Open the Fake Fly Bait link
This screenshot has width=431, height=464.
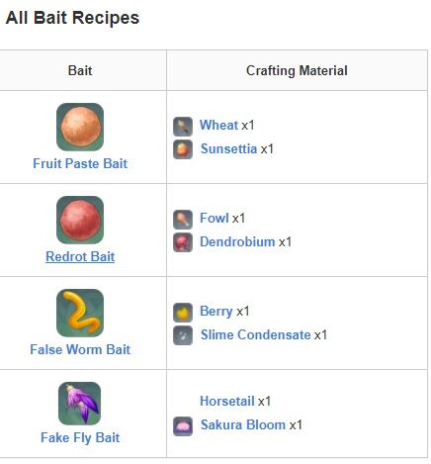(80, 438)
